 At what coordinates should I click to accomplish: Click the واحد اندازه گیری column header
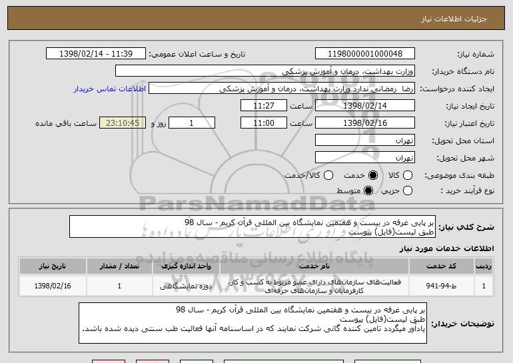click(186, 266)
